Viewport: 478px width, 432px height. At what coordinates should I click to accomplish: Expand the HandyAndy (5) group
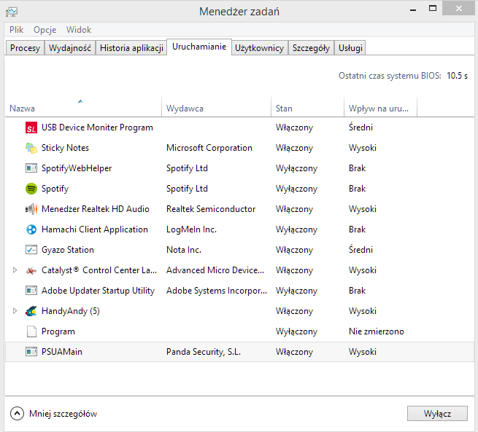tap(15, 311)
